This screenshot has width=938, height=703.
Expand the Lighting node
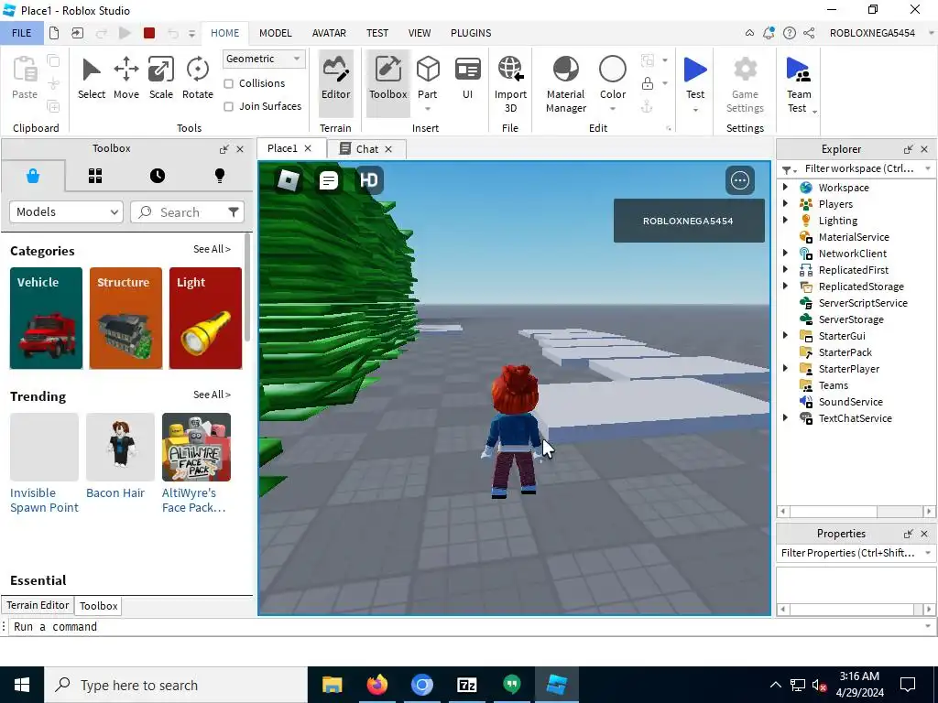[785, 220]
